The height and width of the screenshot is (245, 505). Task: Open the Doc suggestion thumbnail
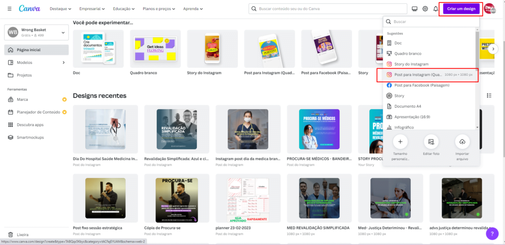(x=98, y=49)
